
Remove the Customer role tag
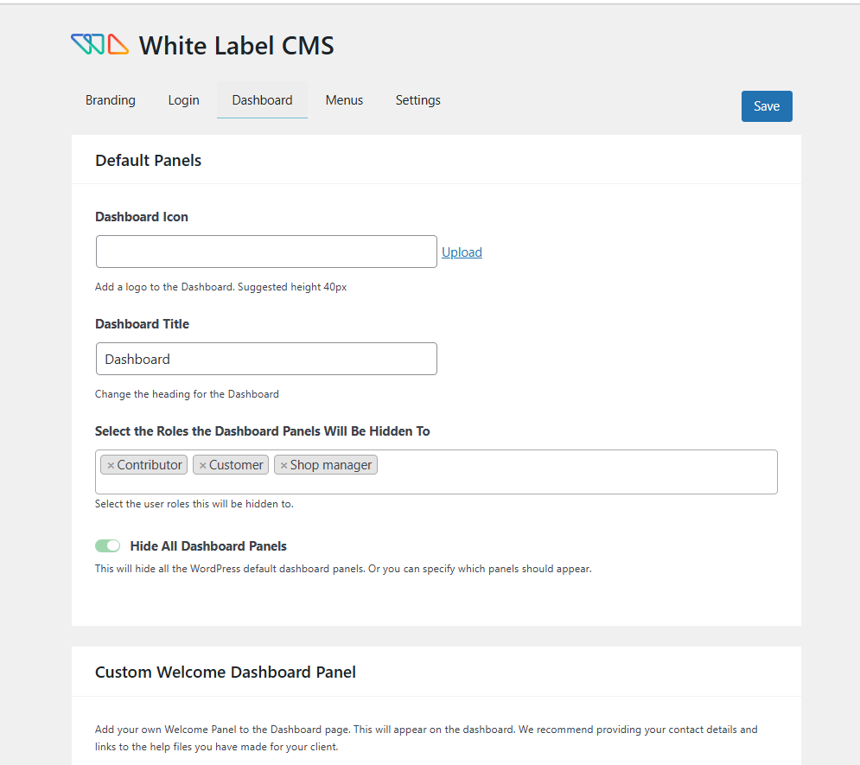coord(203,466)
